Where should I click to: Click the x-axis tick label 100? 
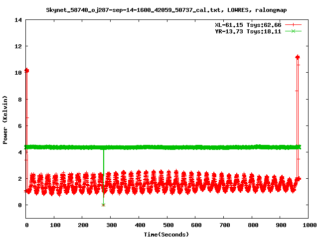tap(55, 225)
